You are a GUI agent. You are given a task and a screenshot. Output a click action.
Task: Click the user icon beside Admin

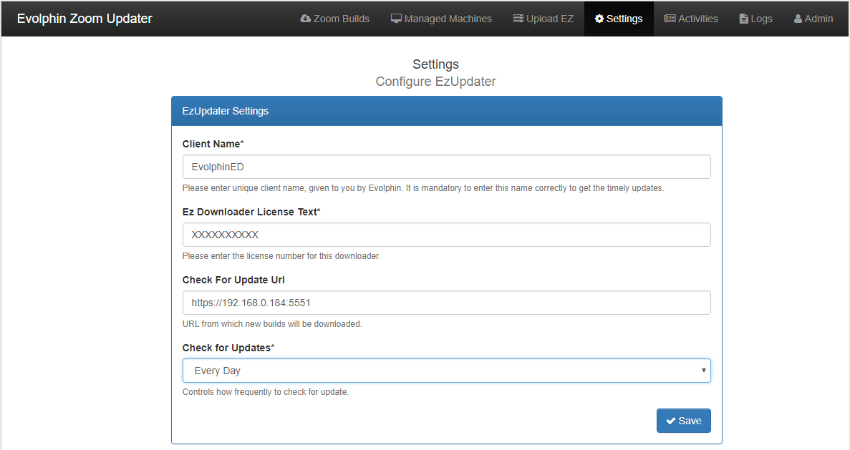point(798,19)
